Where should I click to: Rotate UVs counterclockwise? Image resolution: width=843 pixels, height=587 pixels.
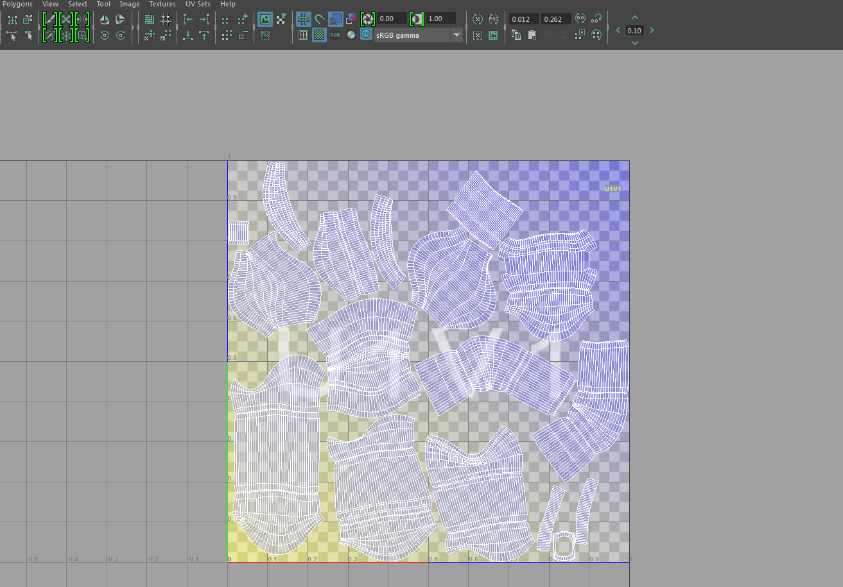pyautogui.click(x=105, y=35)
